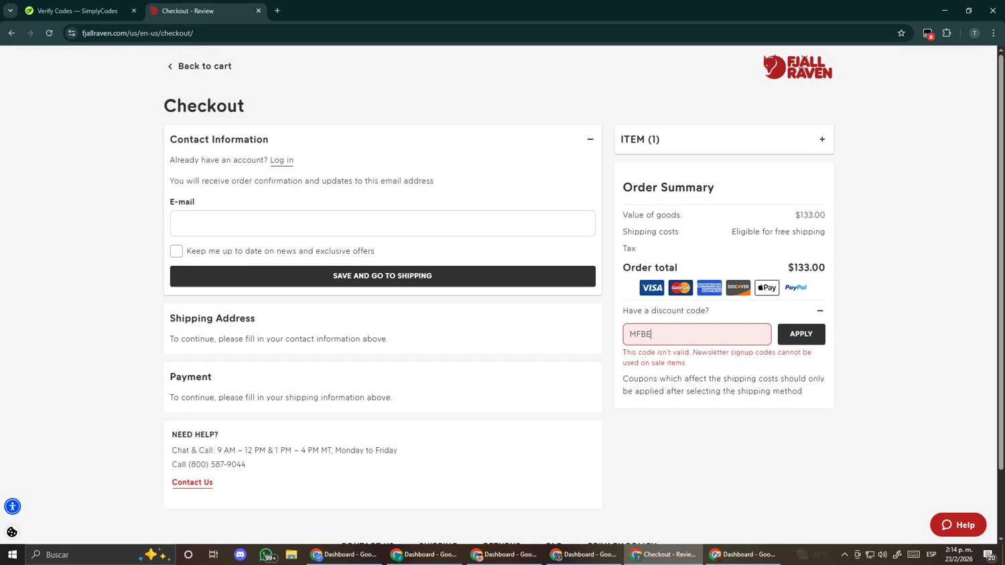Open the notification center icon

[989, 554]
